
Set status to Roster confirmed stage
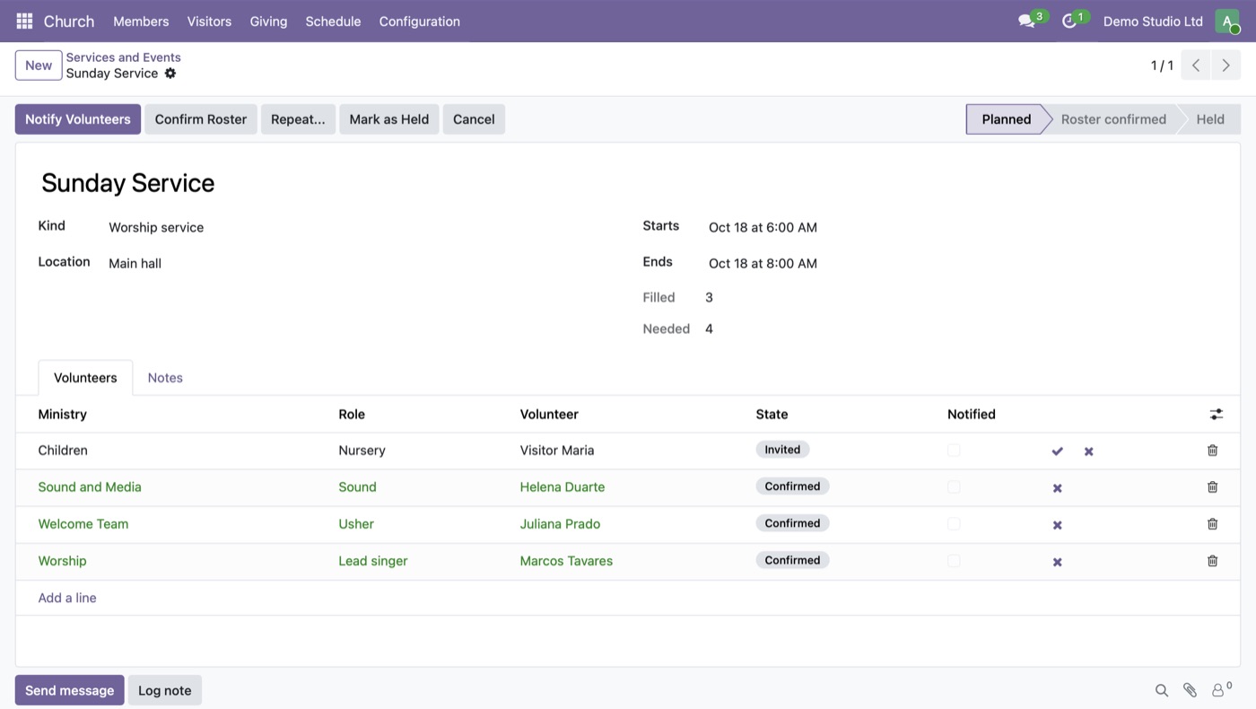click(1113, 119)
